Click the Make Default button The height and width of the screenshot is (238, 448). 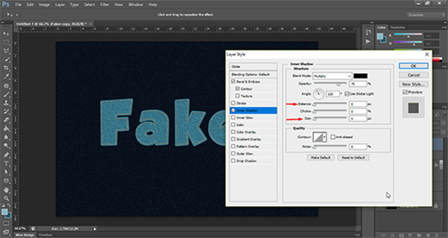320,158
